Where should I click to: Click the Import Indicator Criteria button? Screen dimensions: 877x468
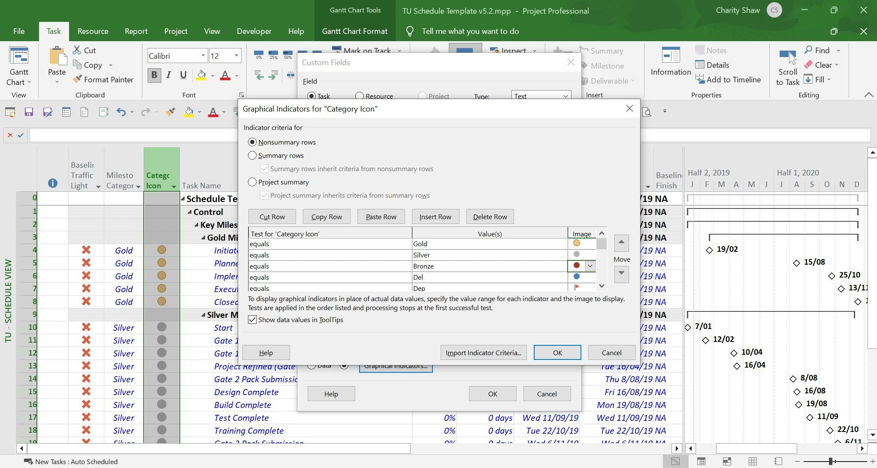pyautogui.click(x=483, y=352)
